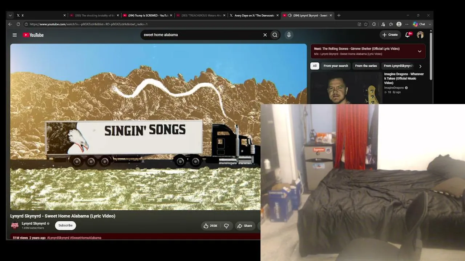Bookmark this page with the star icon
This screenshot has height=261, width=465.
(x=366, y=24)
